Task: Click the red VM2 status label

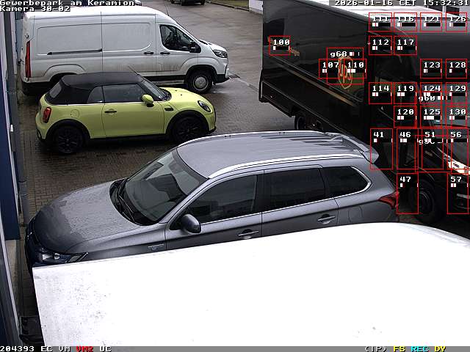Action: (84, 348)
